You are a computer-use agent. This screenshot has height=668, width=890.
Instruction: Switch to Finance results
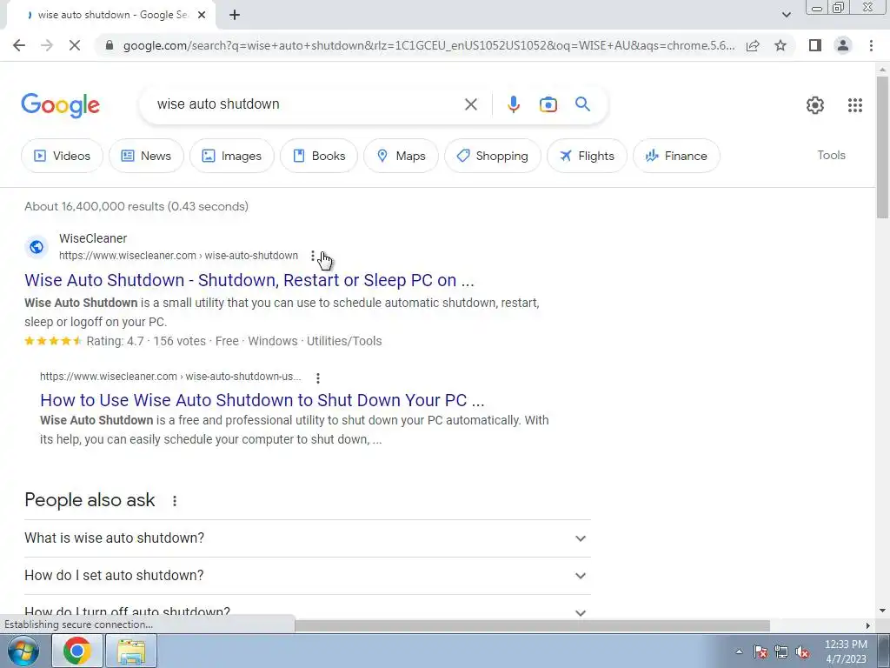coord(676,156)
